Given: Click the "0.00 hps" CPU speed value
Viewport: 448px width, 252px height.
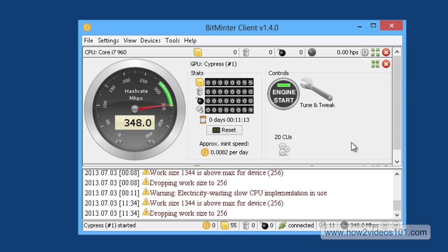Looking at the screenshot, I should (348, 52).
